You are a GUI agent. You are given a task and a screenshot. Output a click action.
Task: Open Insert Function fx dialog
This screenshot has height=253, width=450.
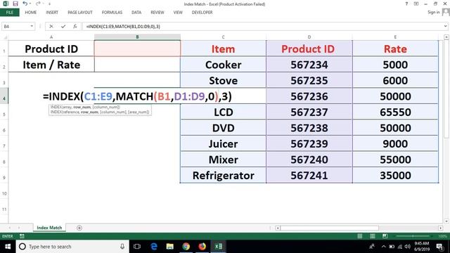click(75, 27)
